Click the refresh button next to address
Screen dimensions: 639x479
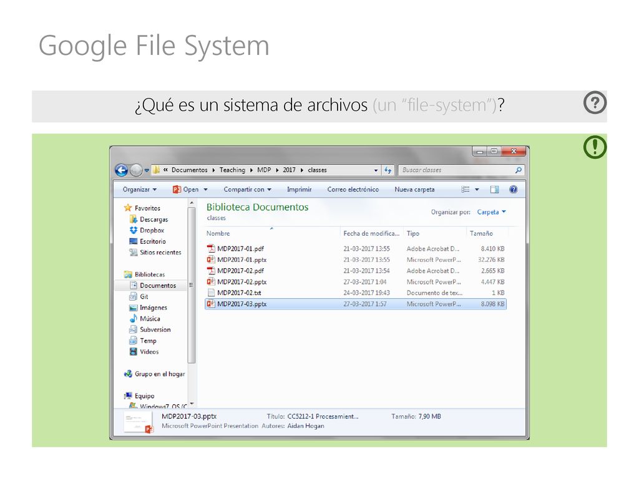click(388, 170)
